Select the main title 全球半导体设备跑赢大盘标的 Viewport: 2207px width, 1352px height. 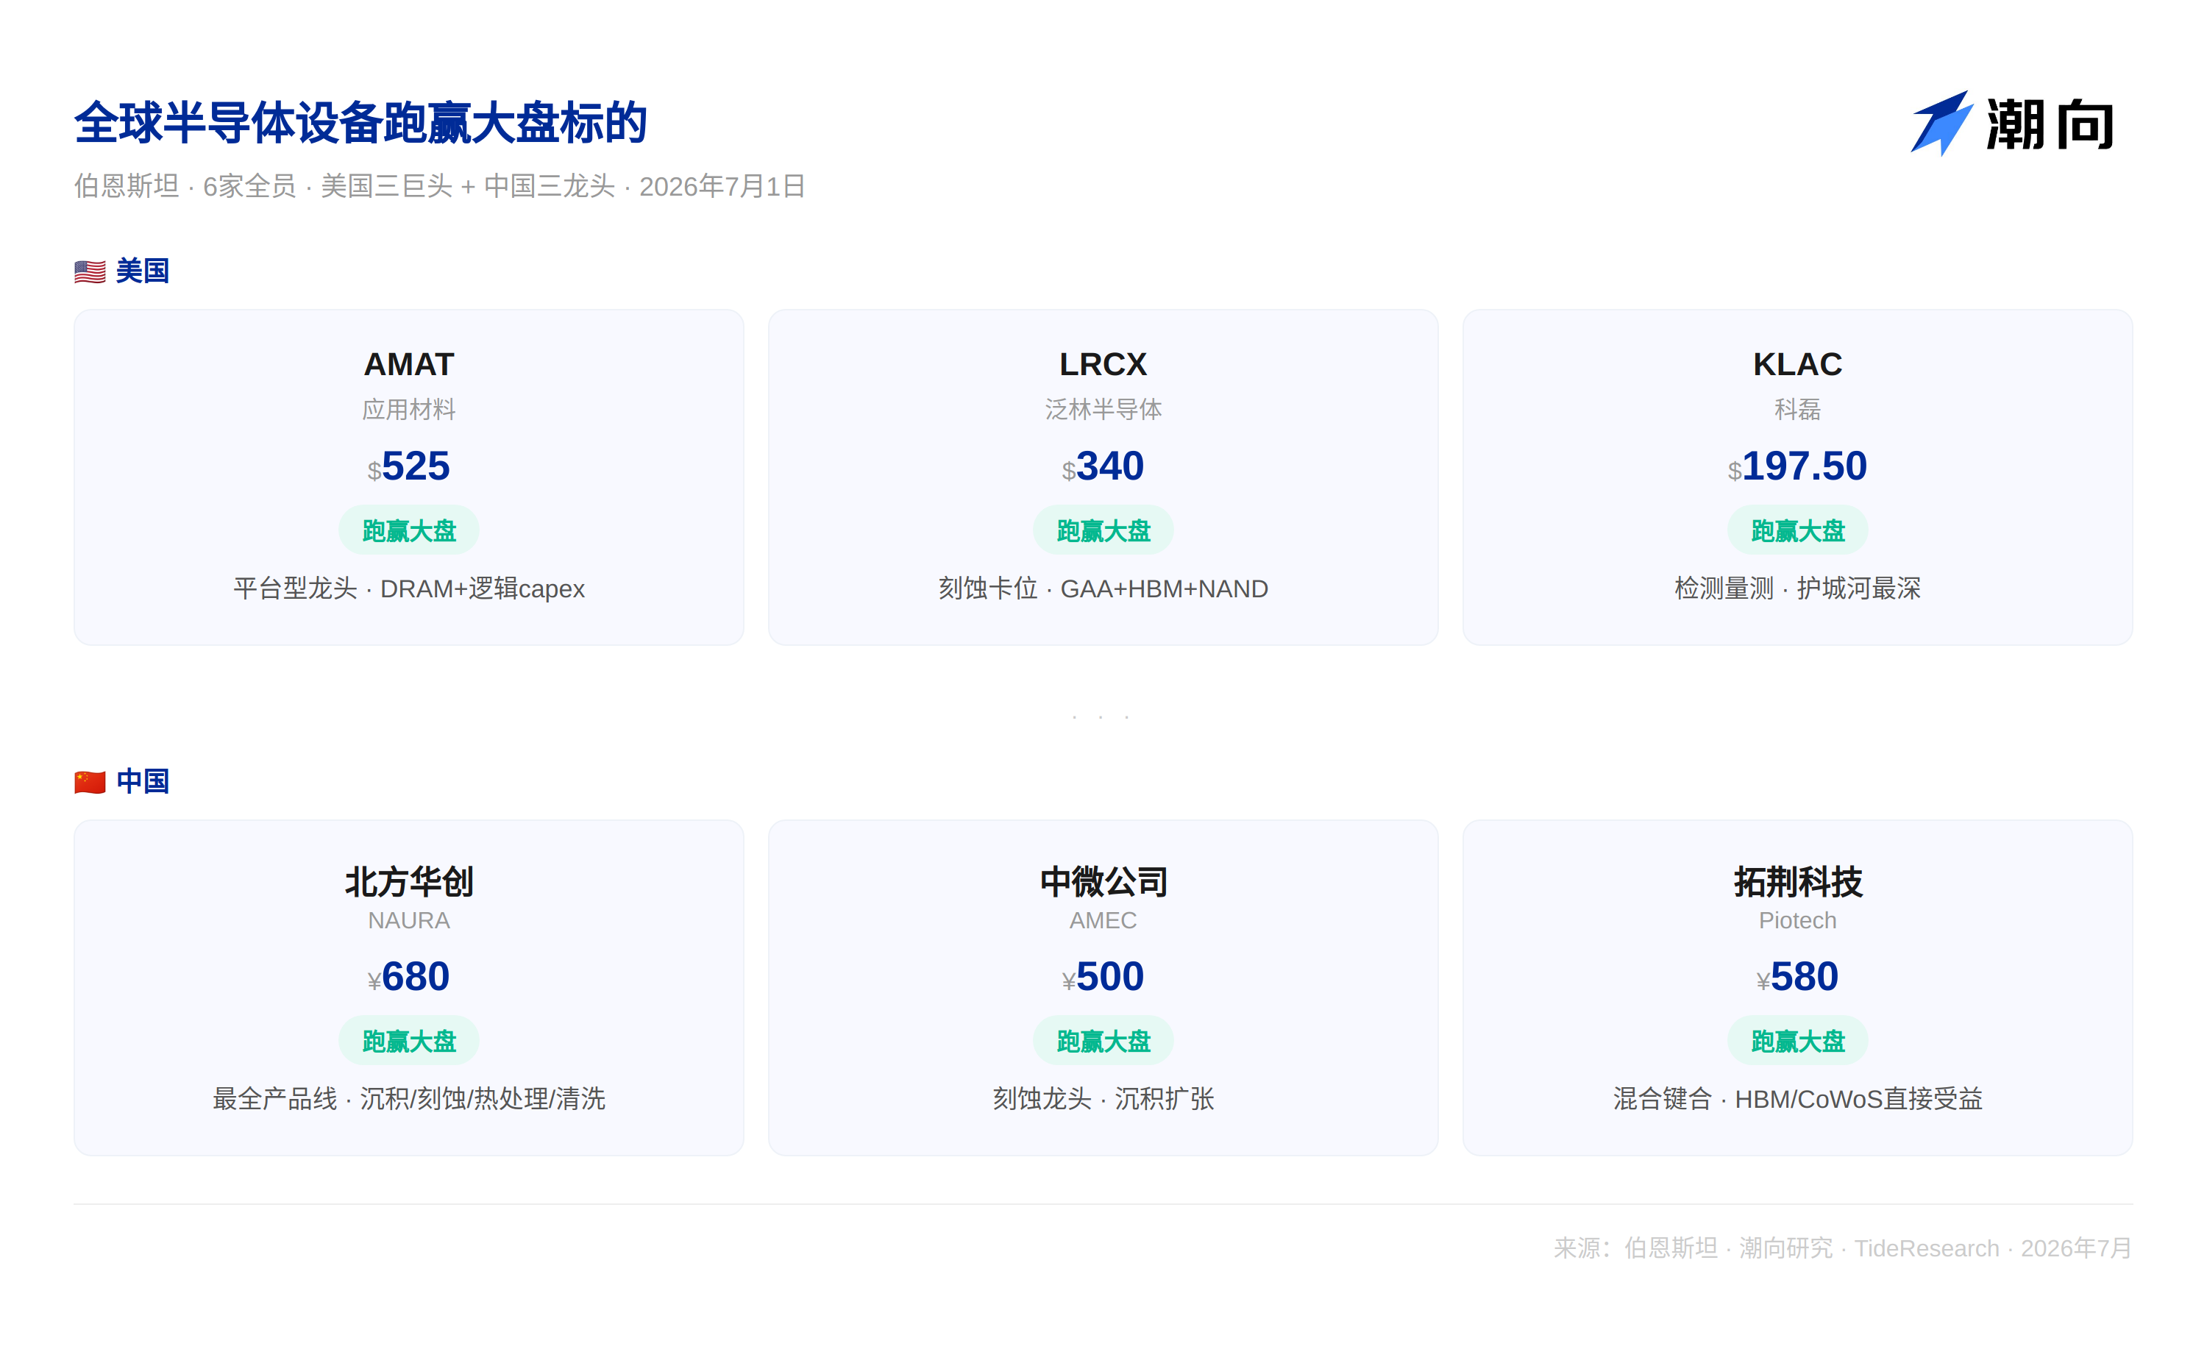(x=360, y=123)
